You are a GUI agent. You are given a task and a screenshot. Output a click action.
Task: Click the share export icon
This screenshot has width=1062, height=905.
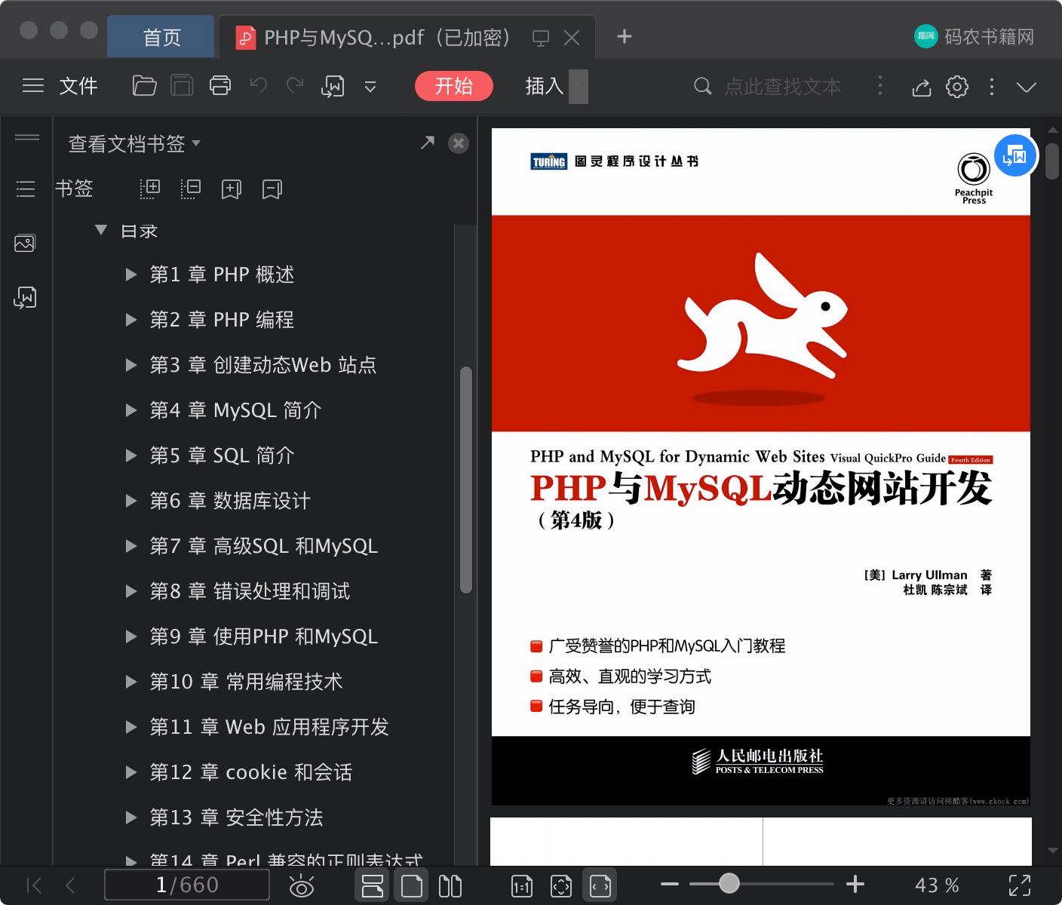(921, 87)
